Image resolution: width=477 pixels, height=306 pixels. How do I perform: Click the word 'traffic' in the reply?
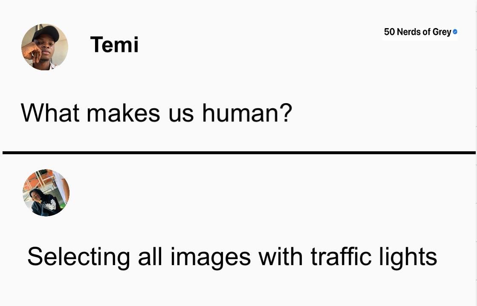tap(341, 257)
